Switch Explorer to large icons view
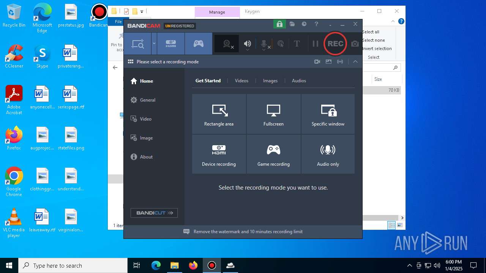Image resolution: width=486 pixels, height=273 pixels. [x=399, y=225]
